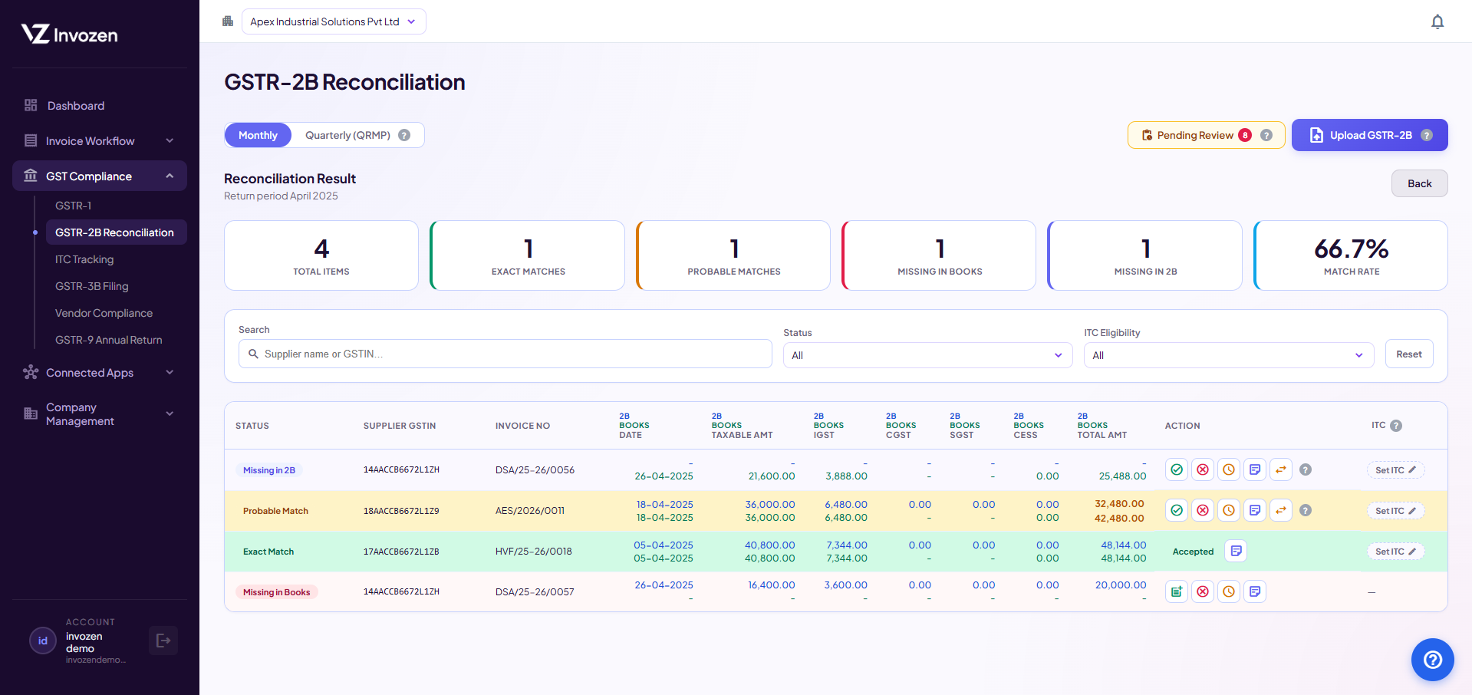This screenshot has height=695, width=1472.
Task: Reject the Missing in 2B row entry
Action: [x=1203, y=469]
